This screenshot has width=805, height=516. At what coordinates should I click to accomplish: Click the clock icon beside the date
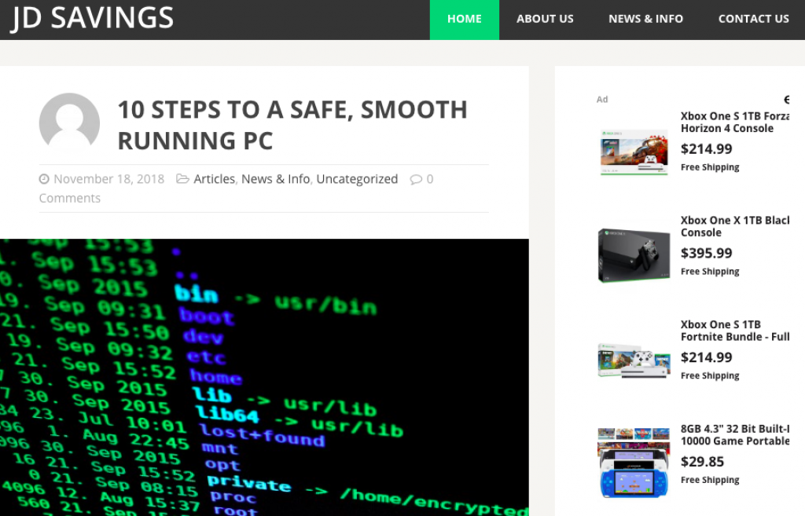pos(44,179)
